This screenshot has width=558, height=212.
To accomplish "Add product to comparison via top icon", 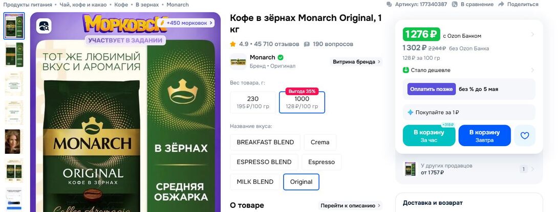I will pyautogui.click(x=455, y=4).
